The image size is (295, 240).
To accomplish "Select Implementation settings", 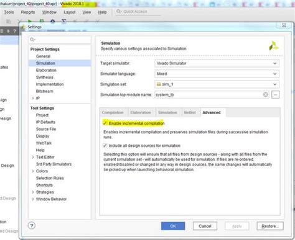I will point(50,84).
